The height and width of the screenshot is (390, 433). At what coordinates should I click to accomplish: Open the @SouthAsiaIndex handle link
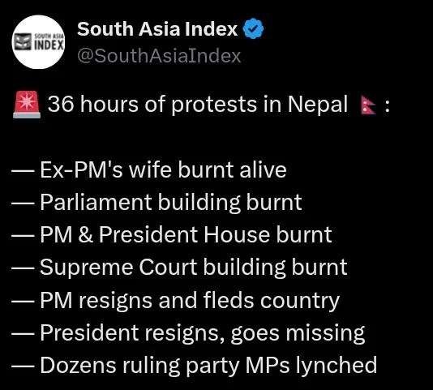(x=159, y=56)
